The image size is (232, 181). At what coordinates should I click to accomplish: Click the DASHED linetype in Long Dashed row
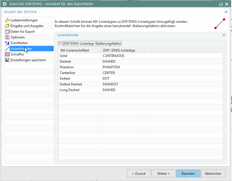123,90
